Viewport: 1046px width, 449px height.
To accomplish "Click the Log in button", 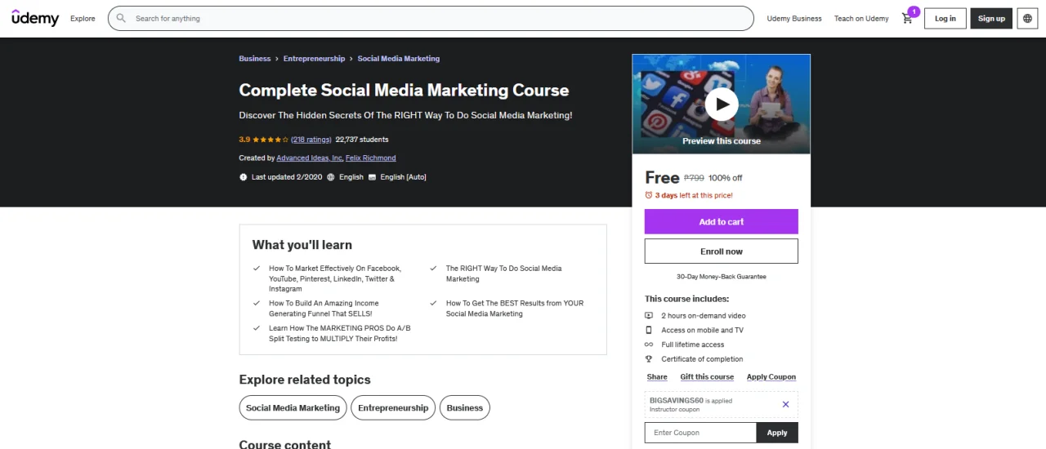I will (x=945, y=18).
